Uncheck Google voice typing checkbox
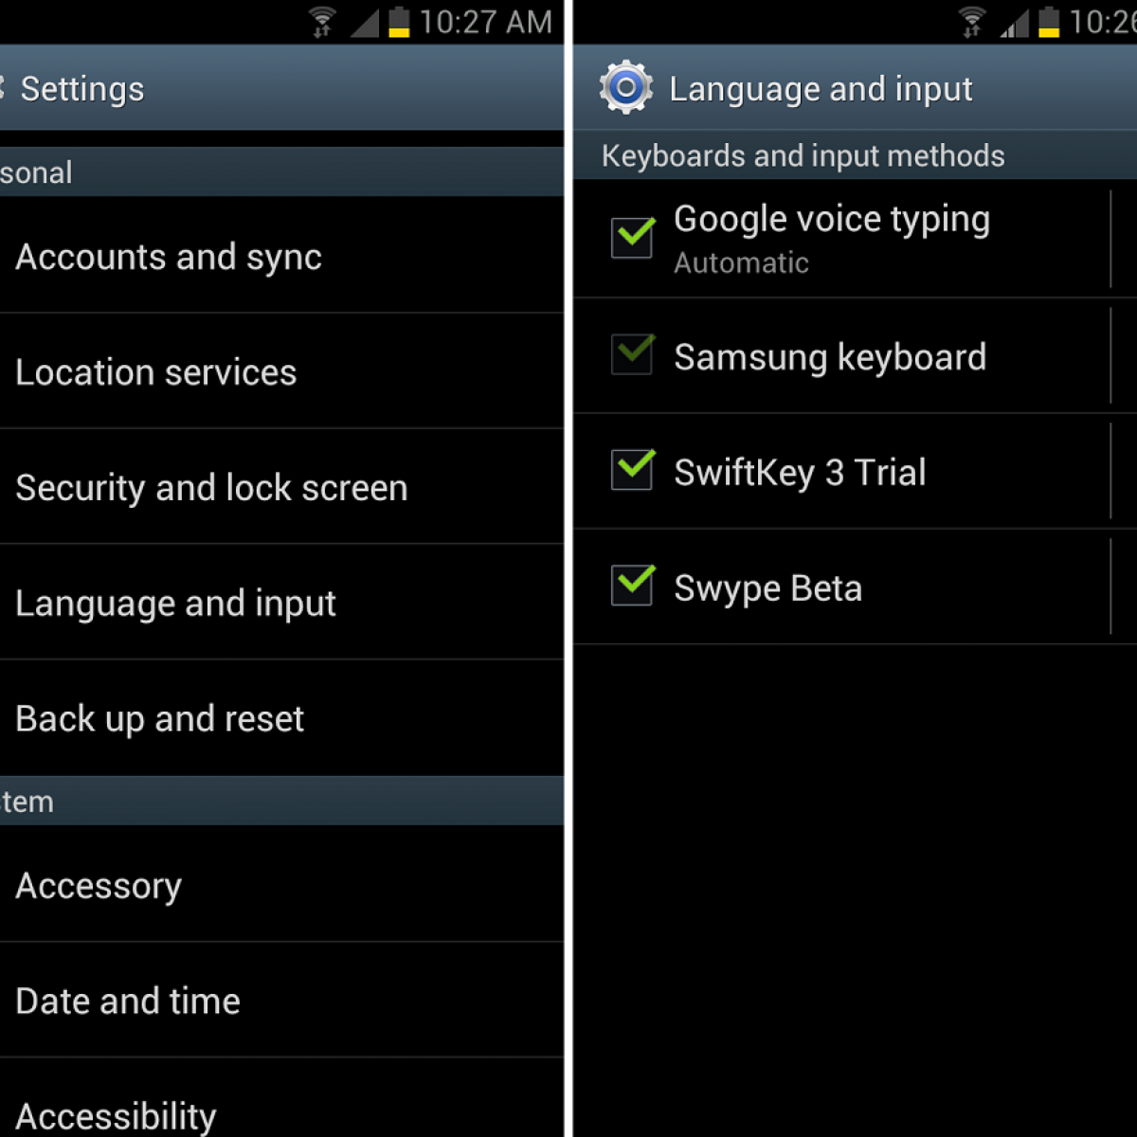Image resolution: width=1137 pixels, height=1137 pixels. [633, 237]
